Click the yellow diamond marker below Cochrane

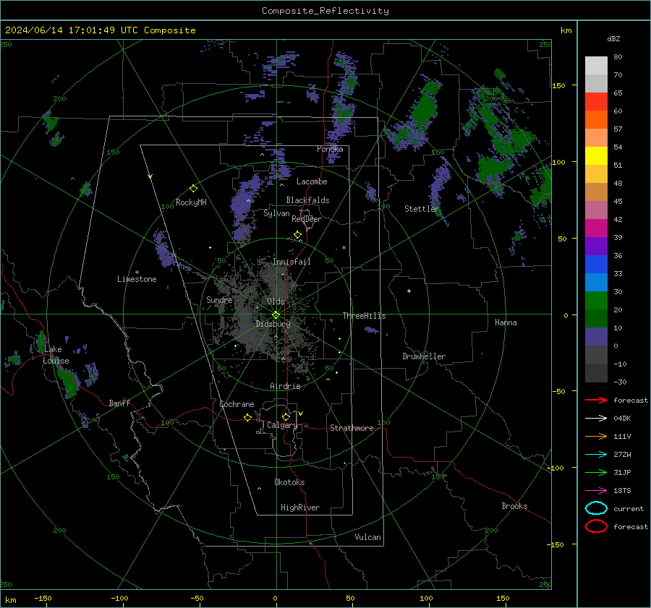[247, 417]
